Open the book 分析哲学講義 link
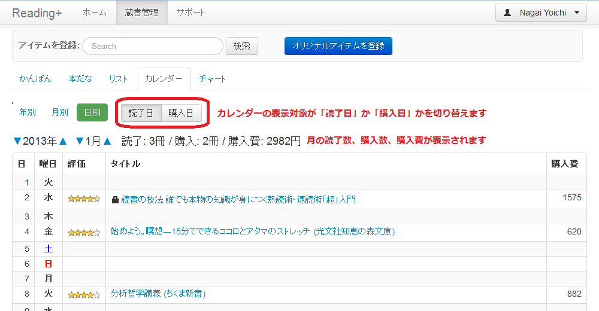599x311 pixels. point(158,294)
